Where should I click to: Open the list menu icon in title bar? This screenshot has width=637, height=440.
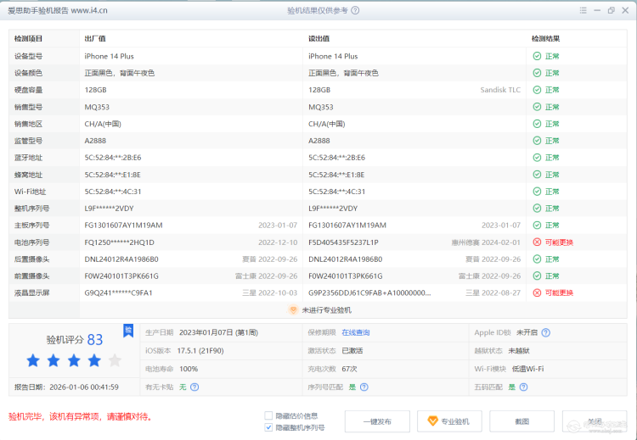coord(582,11)
